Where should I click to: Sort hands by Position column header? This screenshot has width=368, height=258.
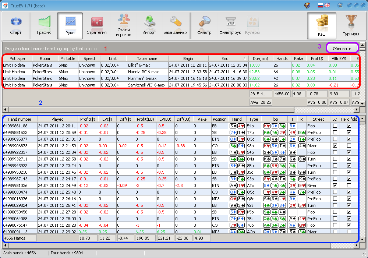pos(219,119)
